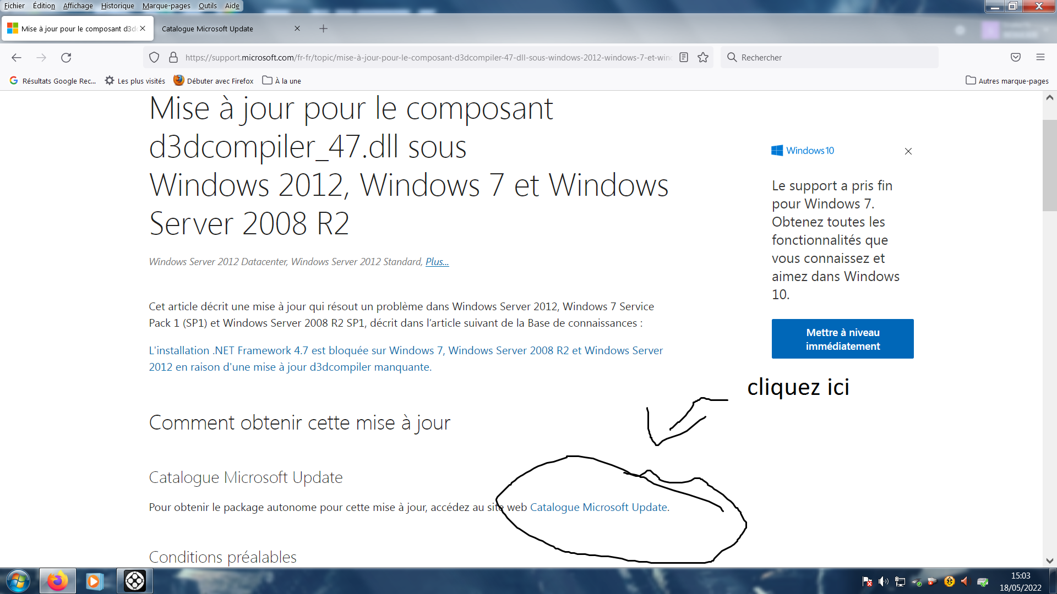Open a new tab with the plus button

[324, 29]
